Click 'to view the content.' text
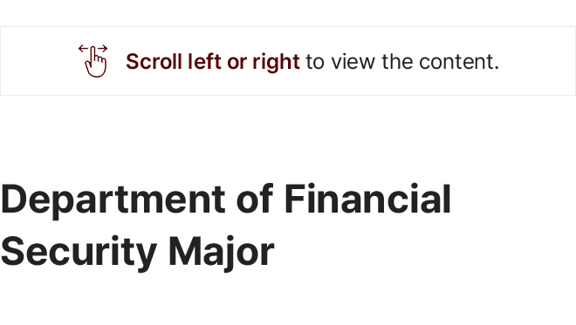Screen dimensions: 576x325 click(x=402, y=62)
